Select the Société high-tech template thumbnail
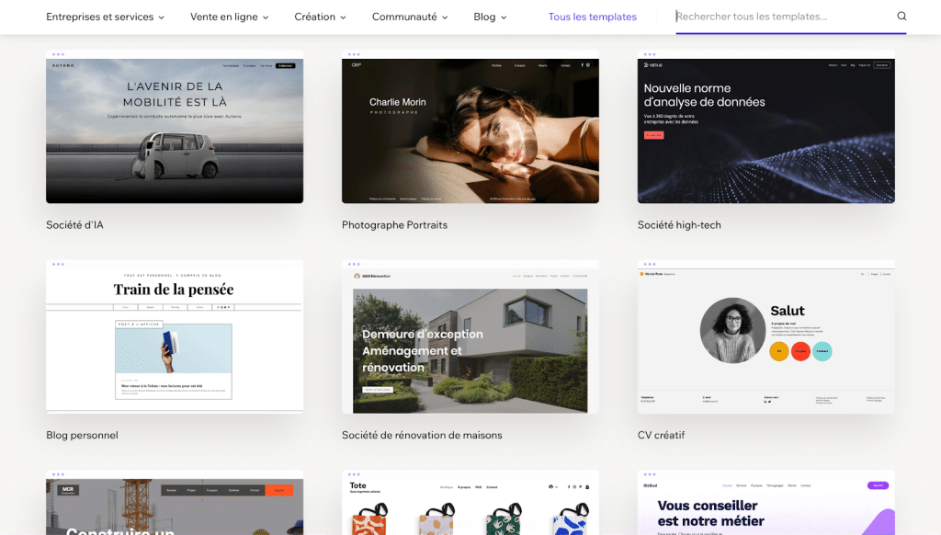Viewport: 941px width, 535px height. [765, 131]
